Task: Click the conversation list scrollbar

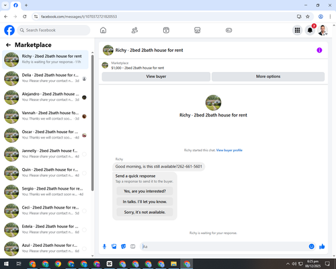Action: 92,123
